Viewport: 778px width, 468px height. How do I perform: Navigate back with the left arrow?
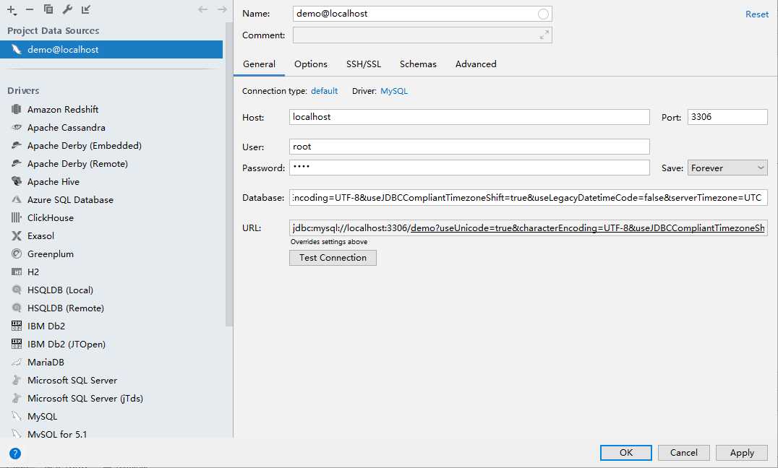pyautogui.click(x=203, y=9)
